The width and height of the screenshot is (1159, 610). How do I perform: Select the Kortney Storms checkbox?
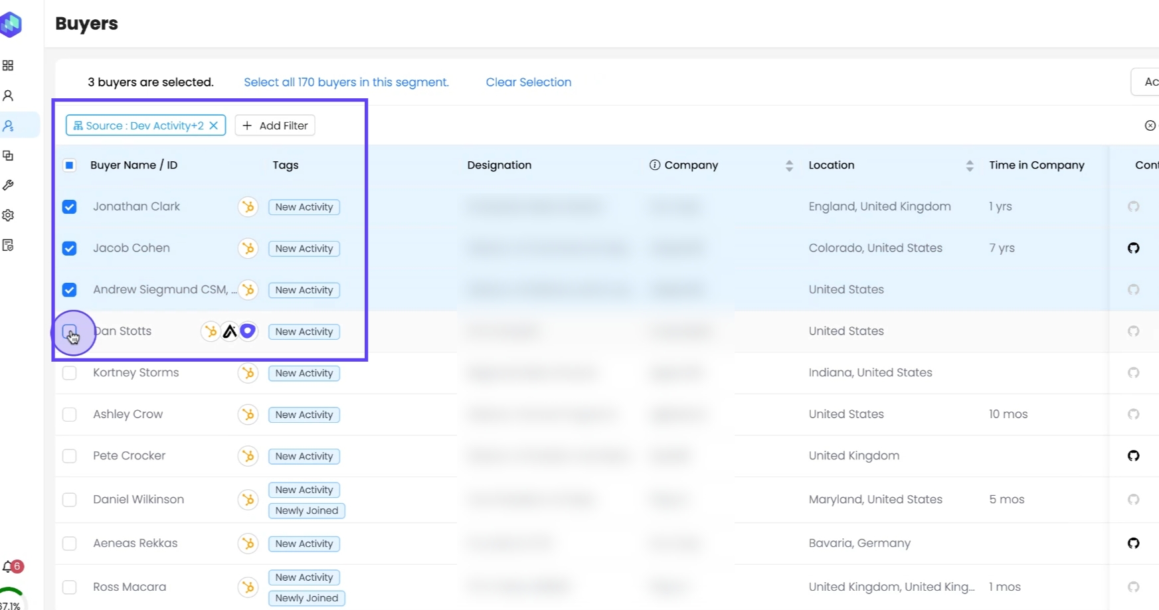coord(70,373)
